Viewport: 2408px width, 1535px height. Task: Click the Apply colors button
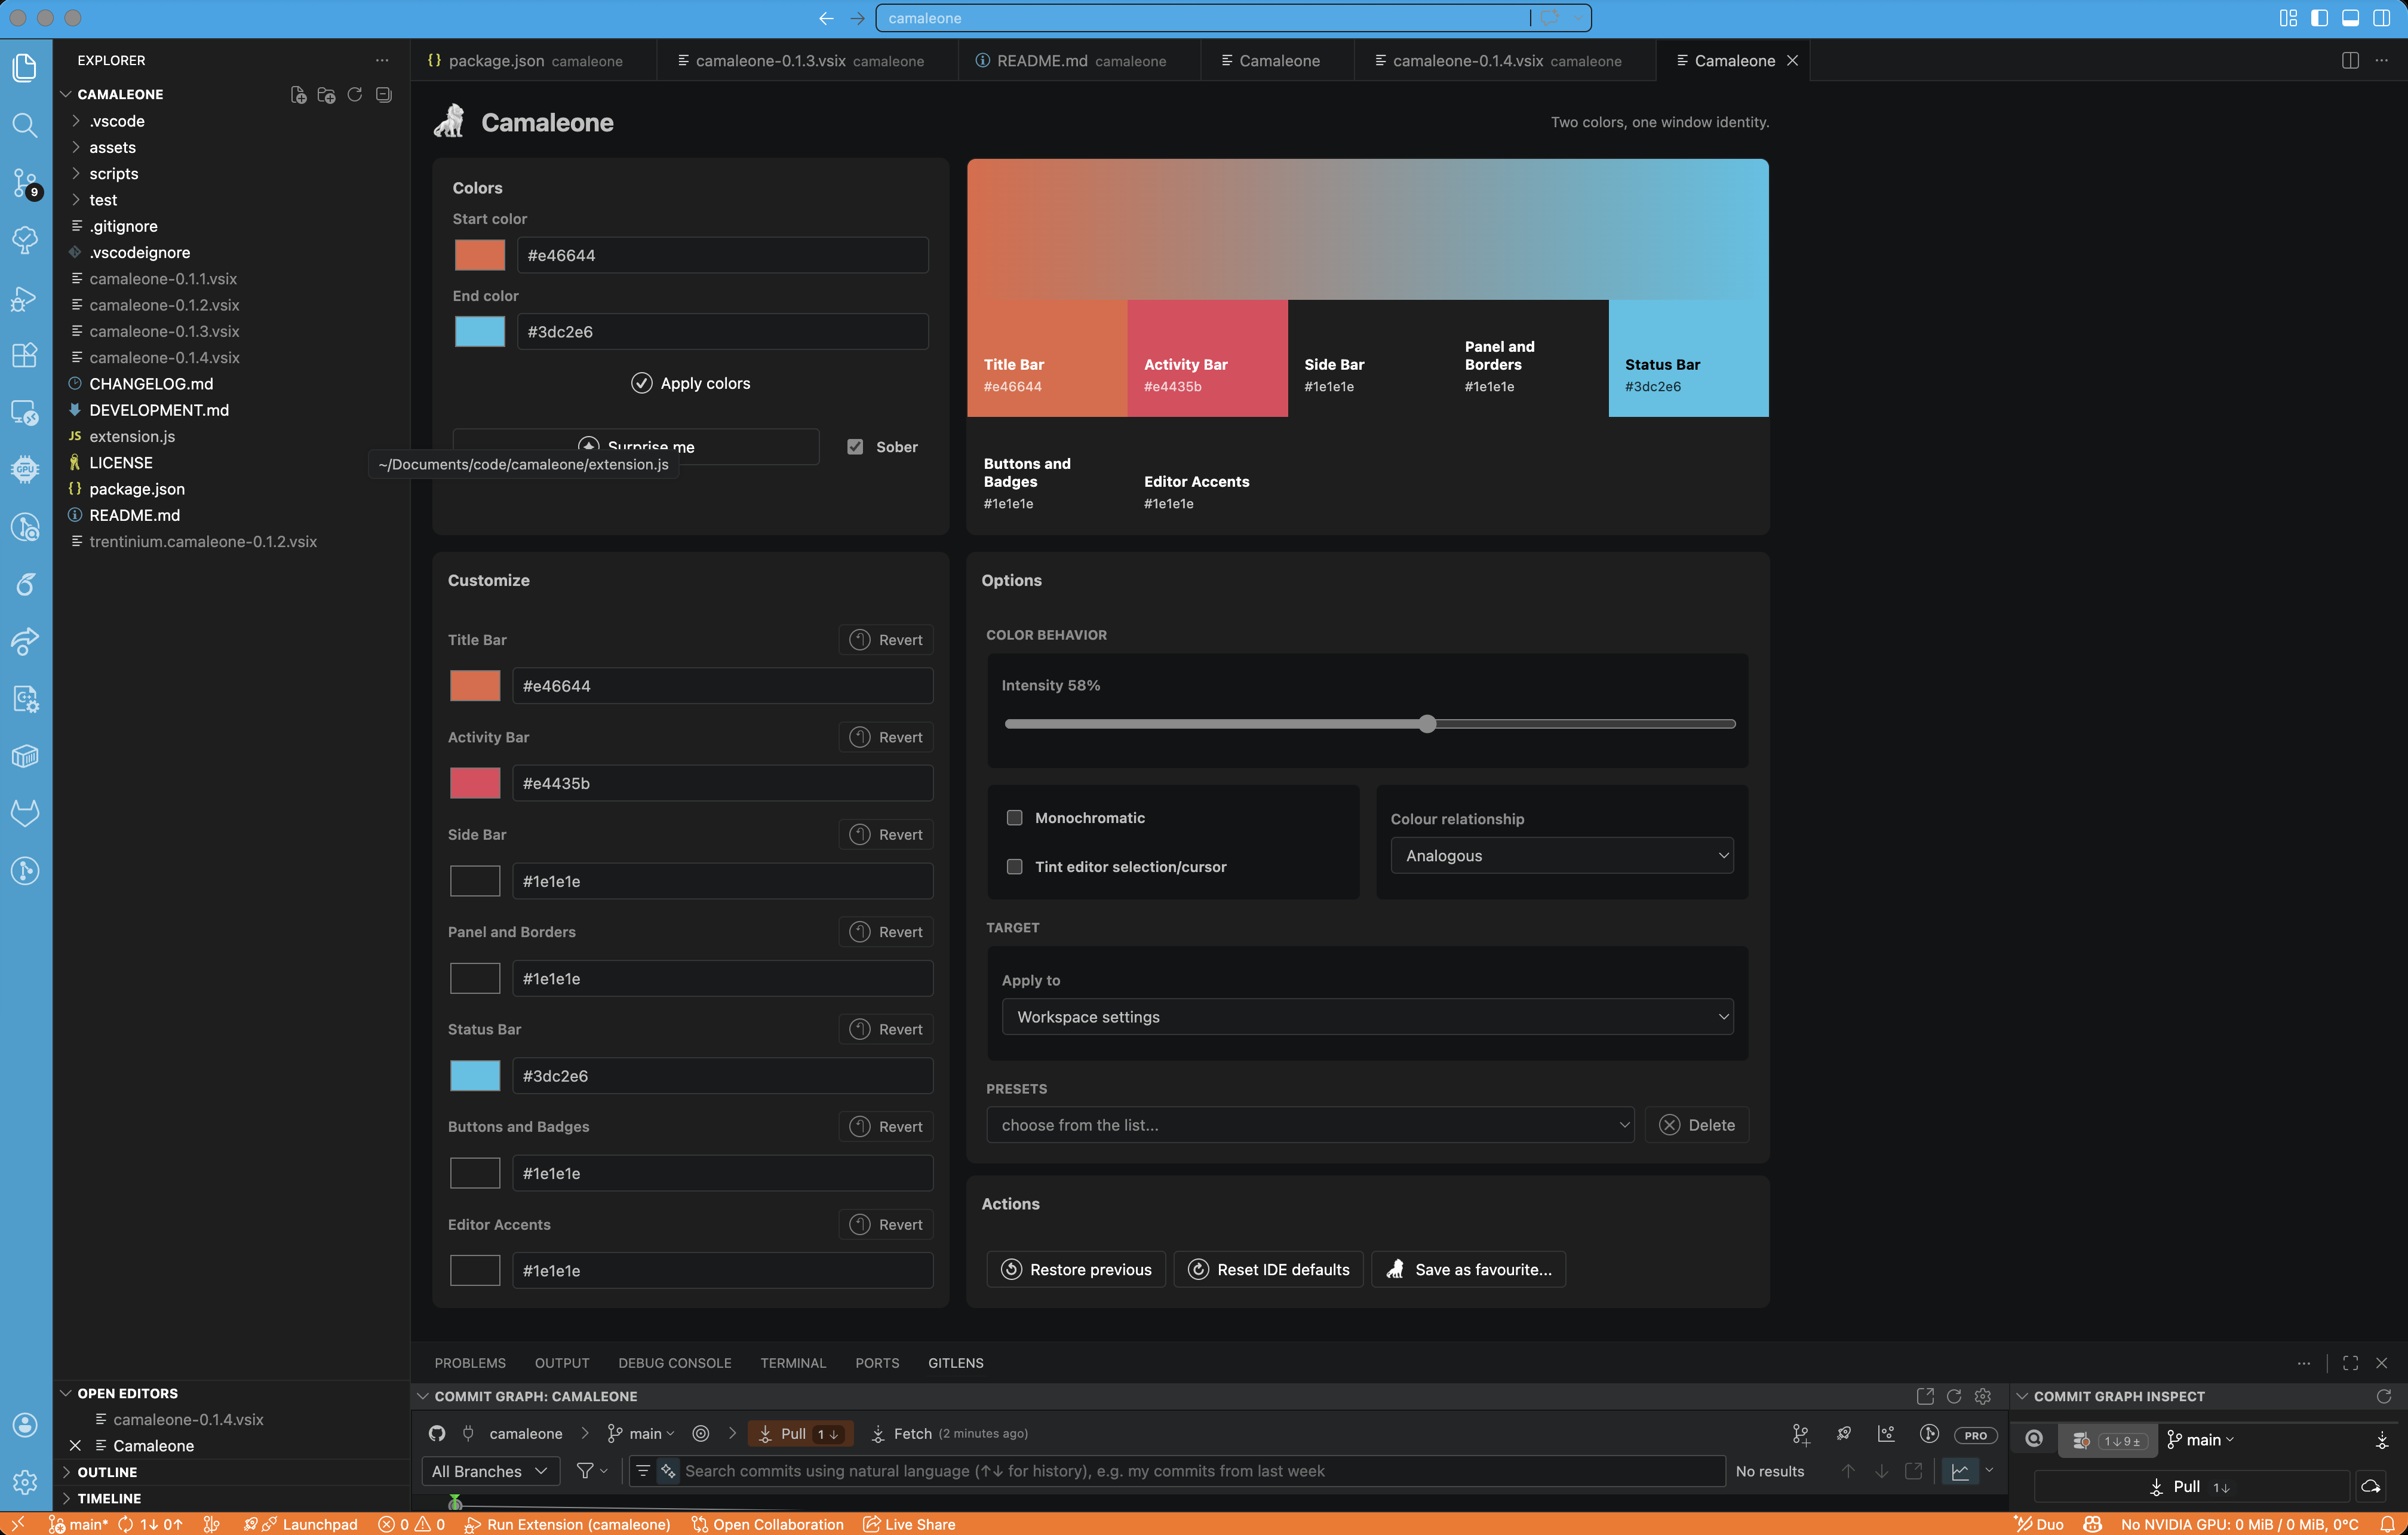(691, 383)
